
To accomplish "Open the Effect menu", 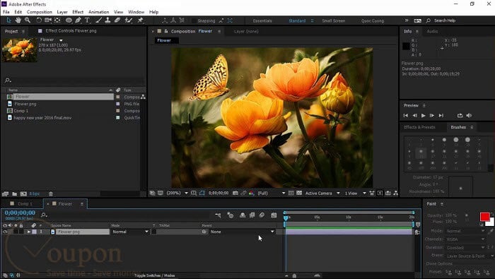I will click(78, 12).
